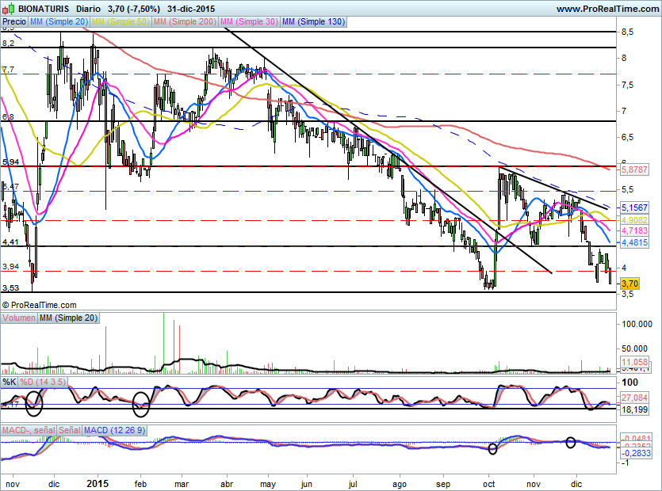Select the MM (Simple 20) price label
The image size is (662, 491).
tap(59, 22)
